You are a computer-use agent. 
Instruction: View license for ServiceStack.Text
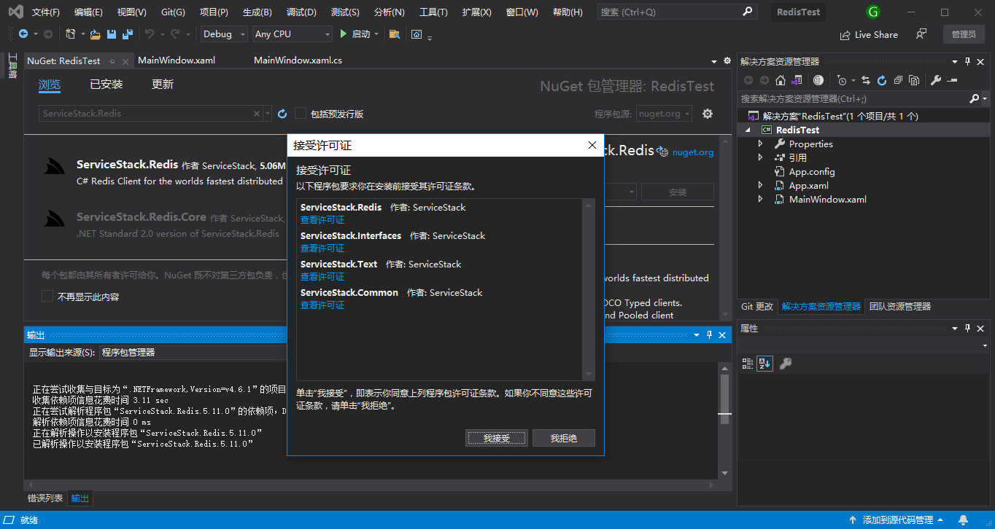[x=322, y=277]
